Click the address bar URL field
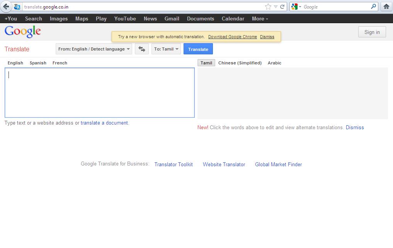Viewport: 393px width, 248px height. (143, 7)
